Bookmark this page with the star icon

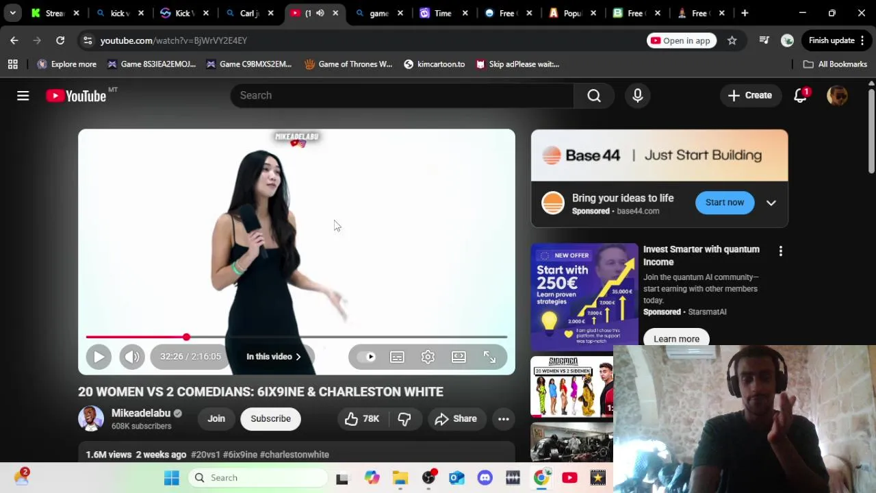coord(732,40)
